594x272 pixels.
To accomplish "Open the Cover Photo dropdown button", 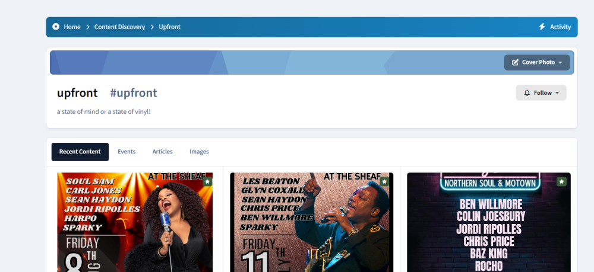I will [537, 62].
